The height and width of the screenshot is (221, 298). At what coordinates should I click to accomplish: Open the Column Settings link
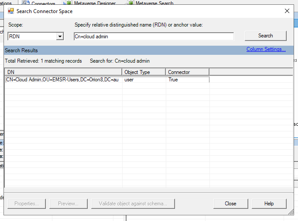pos(266,49)
